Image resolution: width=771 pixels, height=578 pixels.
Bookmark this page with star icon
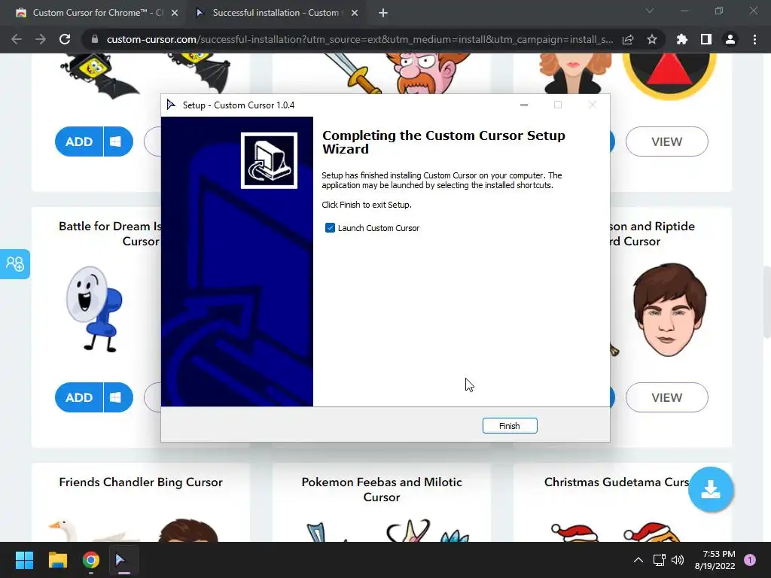[x=652, y=39]
